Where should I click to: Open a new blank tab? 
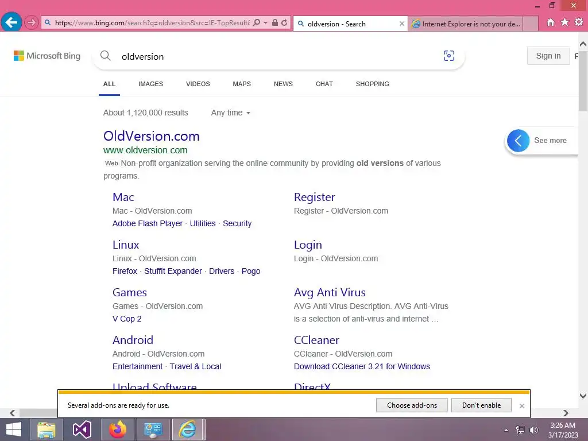pyautogui.click(x=531, y=24)
